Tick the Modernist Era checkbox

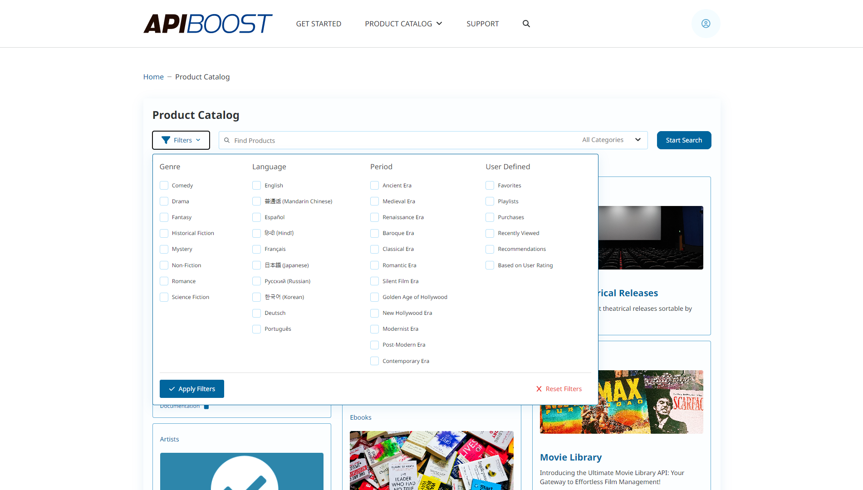(374, 329)
